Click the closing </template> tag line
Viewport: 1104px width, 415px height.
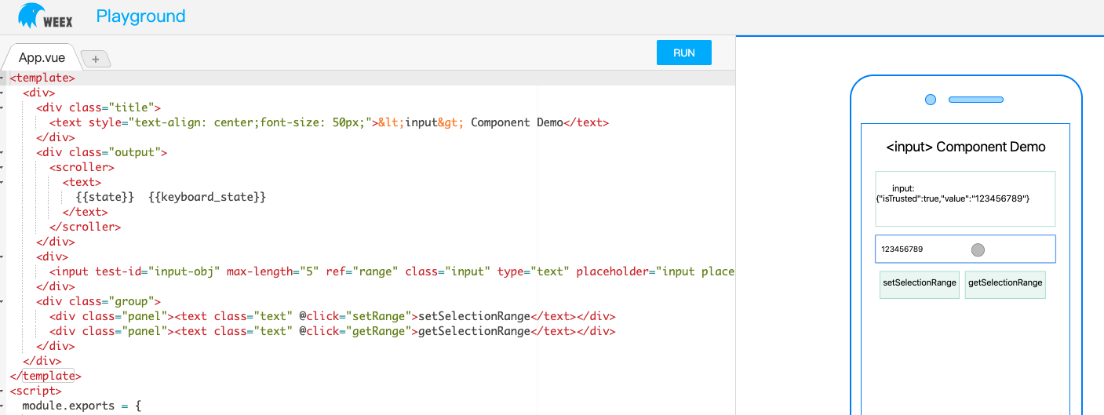pos(46,377)
